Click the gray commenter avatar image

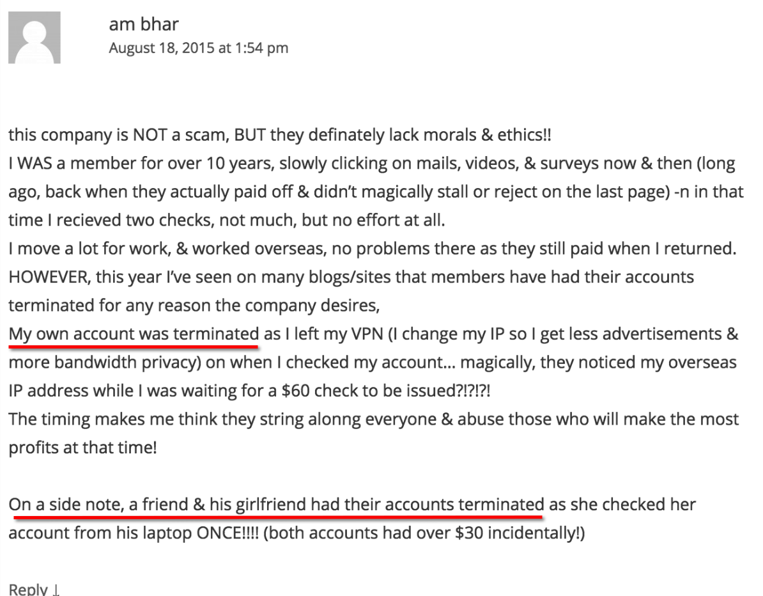click(35, 38)
